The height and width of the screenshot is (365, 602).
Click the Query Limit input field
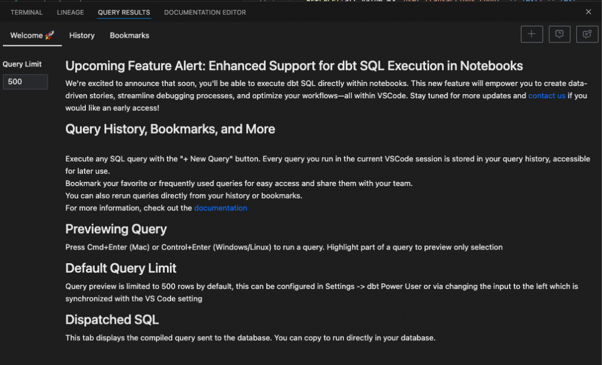click(x=25, y=82)
